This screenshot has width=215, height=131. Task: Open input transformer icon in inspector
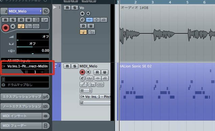(x=45, y=20)
